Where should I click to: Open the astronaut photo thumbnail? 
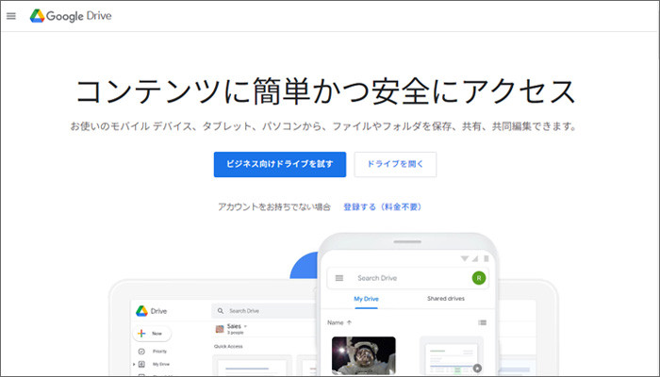pyautogui.click(x=364, y=355)
